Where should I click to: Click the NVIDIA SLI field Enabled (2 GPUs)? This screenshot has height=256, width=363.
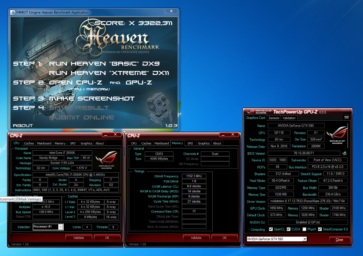click(x=308, y=222)
